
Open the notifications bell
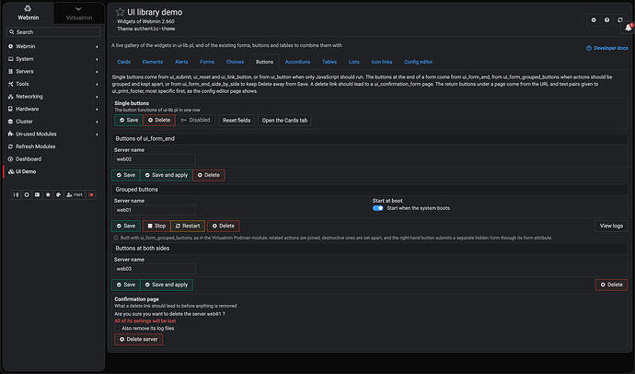(629, 28)
